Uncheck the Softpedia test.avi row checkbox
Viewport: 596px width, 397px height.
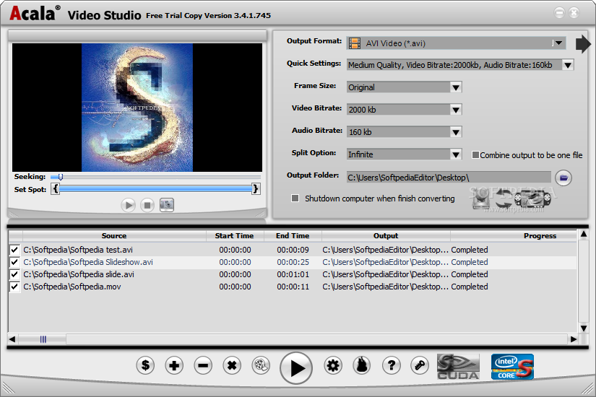pos(14,250)
